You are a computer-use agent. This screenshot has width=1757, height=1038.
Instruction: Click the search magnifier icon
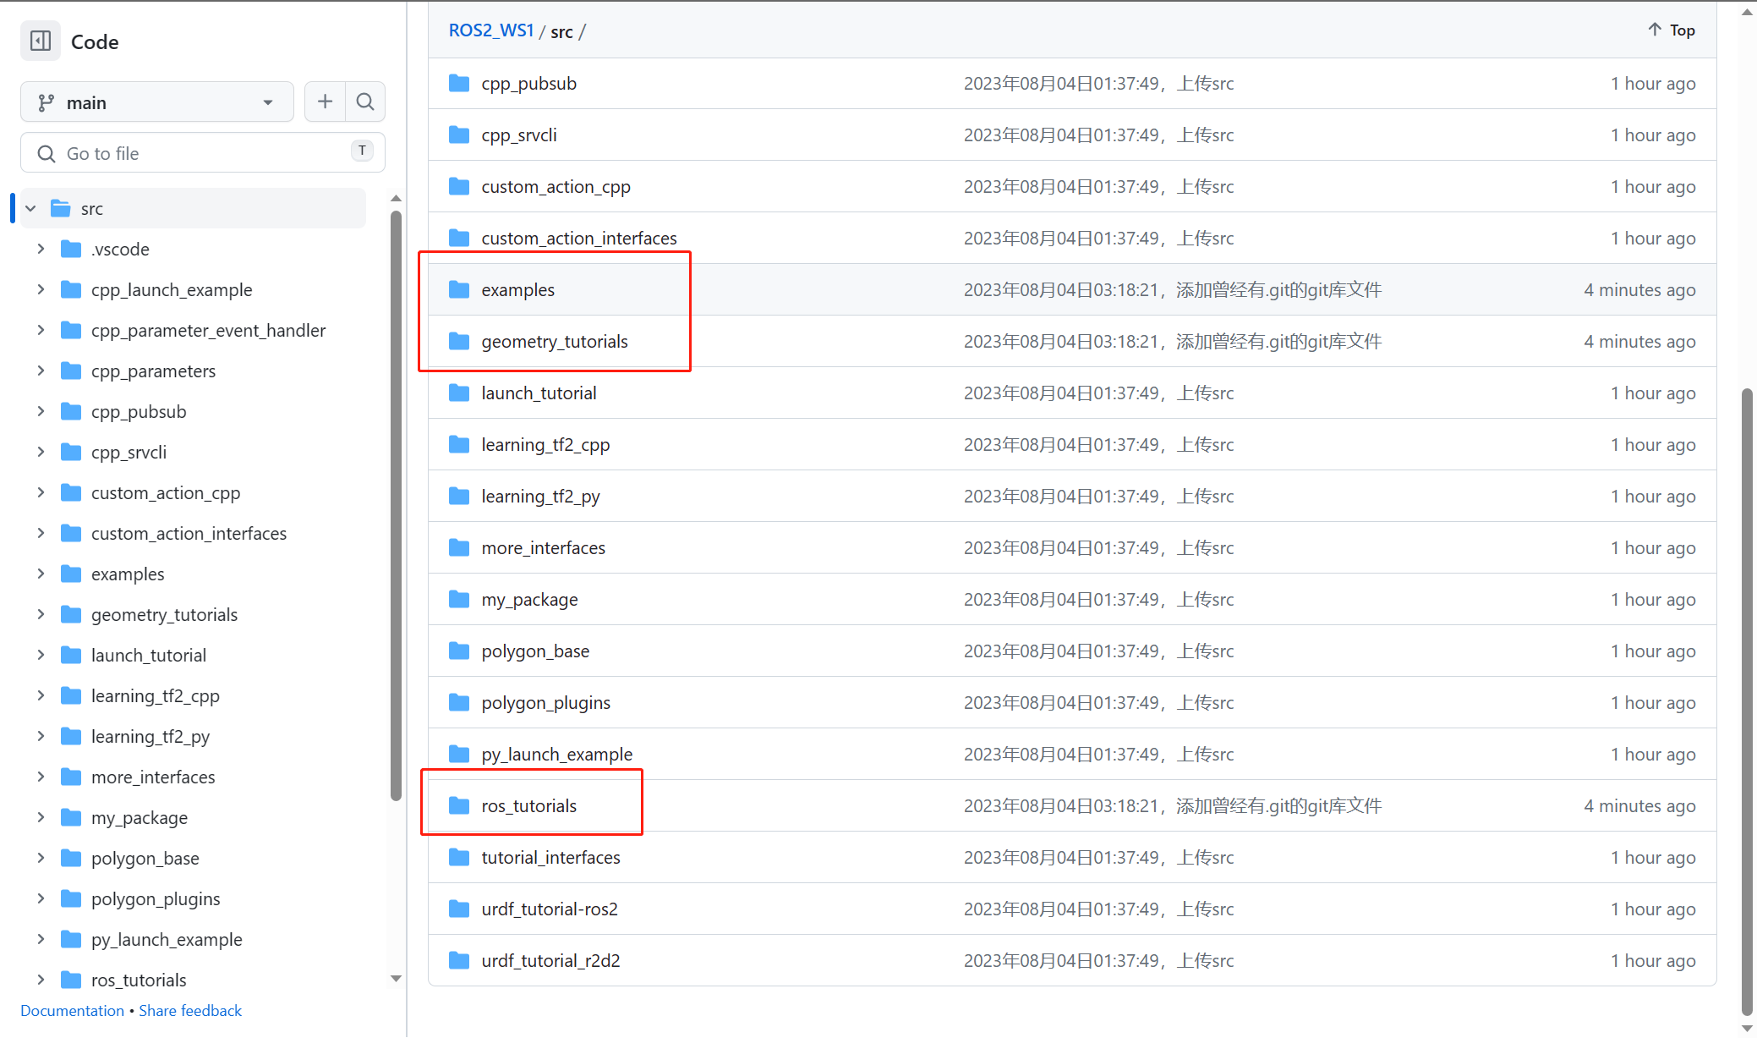(365, 101)
